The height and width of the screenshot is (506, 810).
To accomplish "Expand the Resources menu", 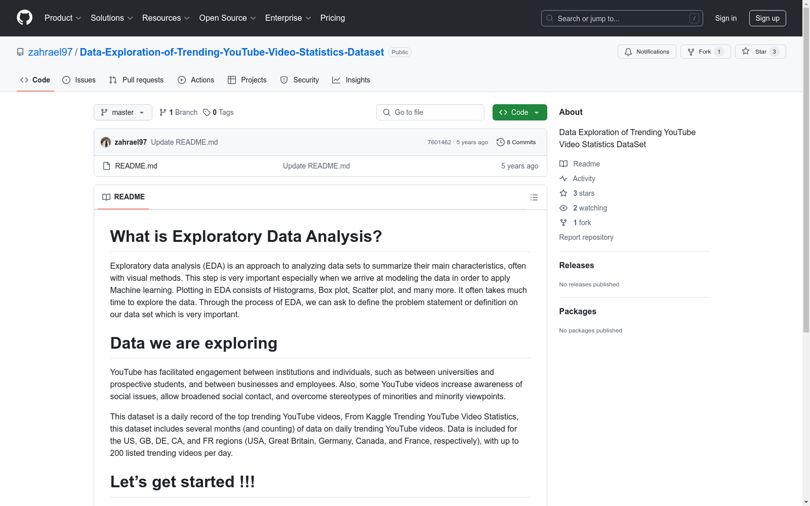I will [166, 18].
